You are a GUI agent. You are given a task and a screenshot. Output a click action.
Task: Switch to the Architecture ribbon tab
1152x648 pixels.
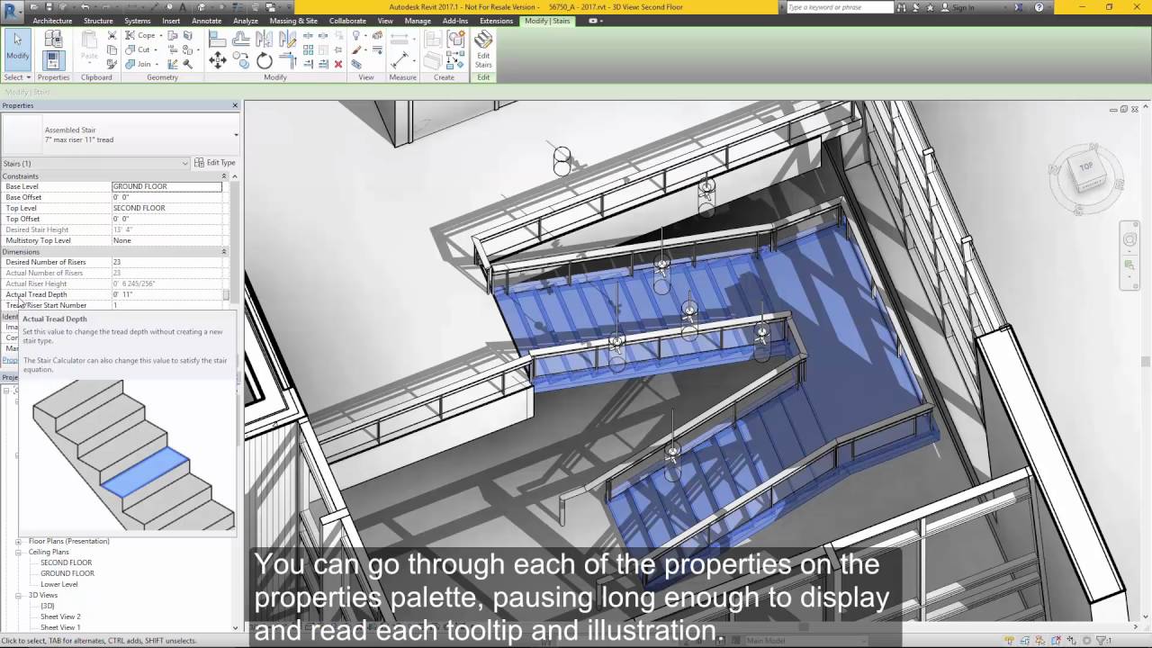pos(52,21)
